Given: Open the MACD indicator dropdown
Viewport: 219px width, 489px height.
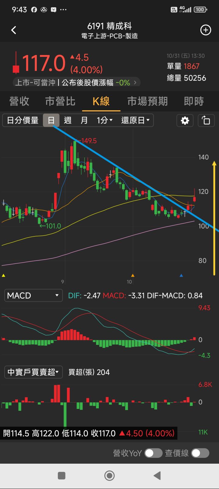Looking at the screenshot, I should [x=33, y=295].
